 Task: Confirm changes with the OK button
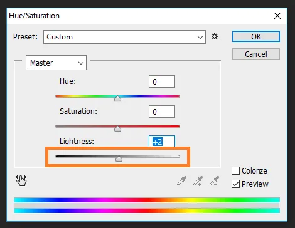coord(256,36)
